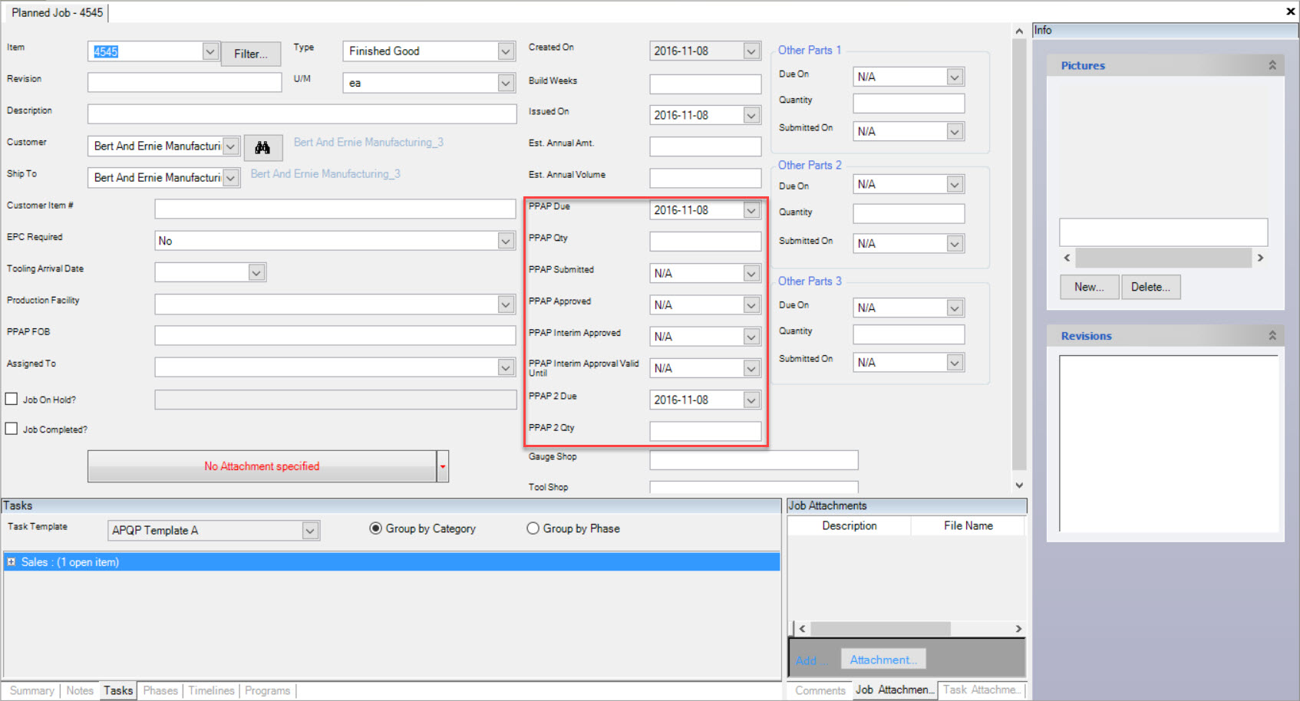This screenshot has width=1300, height=701.
Task: Collapse the Pictures panel chevron
Action: pos(1272,66)
